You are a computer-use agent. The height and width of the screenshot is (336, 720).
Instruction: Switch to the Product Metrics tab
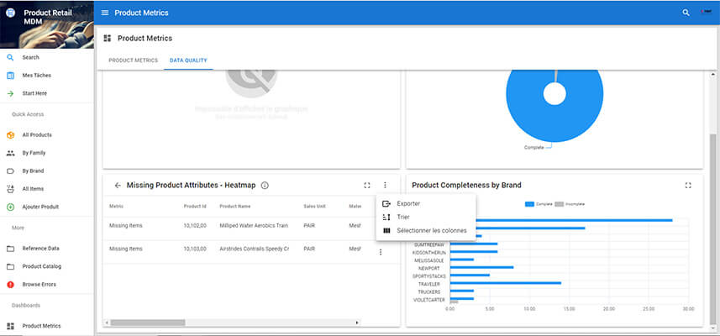click(133, 60)
